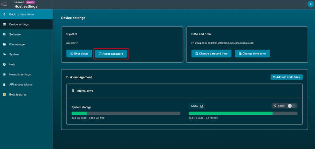The height and width of the screenshot is (149, 315).
Task: Click the System storage usage bar
Action: tap(126, 113)
